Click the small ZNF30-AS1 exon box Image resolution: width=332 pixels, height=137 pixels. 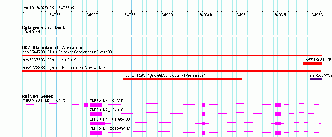tap(85, 105)
